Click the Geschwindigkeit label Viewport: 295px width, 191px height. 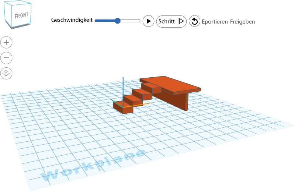pyautogui.click(x=72, y=20)
